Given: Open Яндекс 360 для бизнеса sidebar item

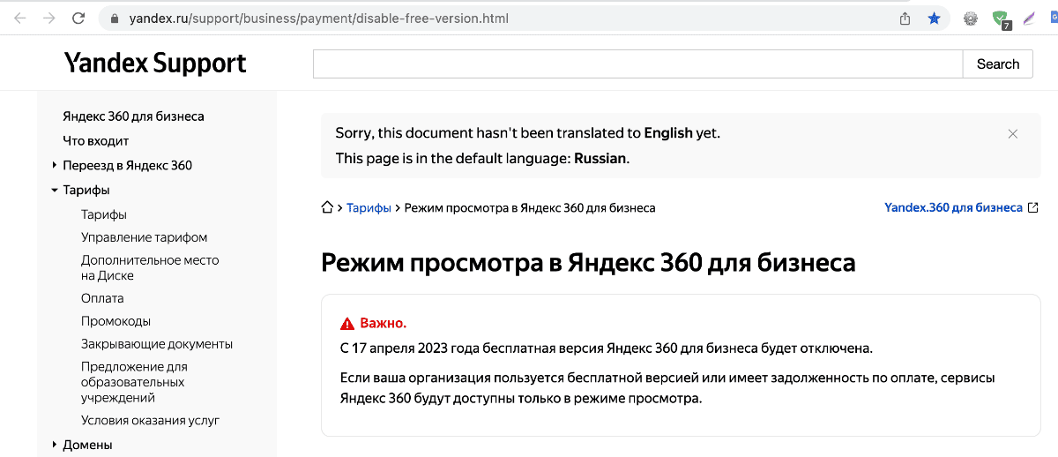Looking at the screenshot, I should (x=133, y=116).
